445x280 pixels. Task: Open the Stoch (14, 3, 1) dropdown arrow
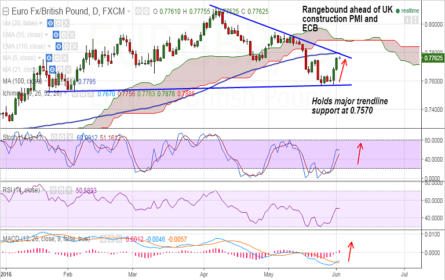coord(44,138)
